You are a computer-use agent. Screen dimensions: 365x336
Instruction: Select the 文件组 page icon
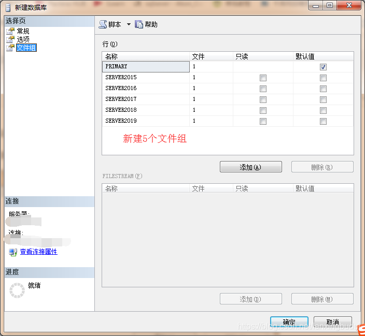click(x=10, y=48)
